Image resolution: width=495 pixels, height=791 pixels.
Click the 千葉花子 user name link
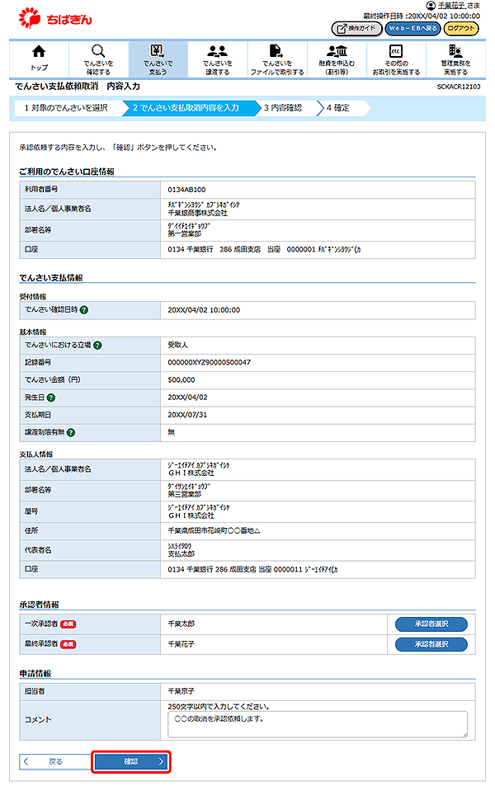click(451, 6)
